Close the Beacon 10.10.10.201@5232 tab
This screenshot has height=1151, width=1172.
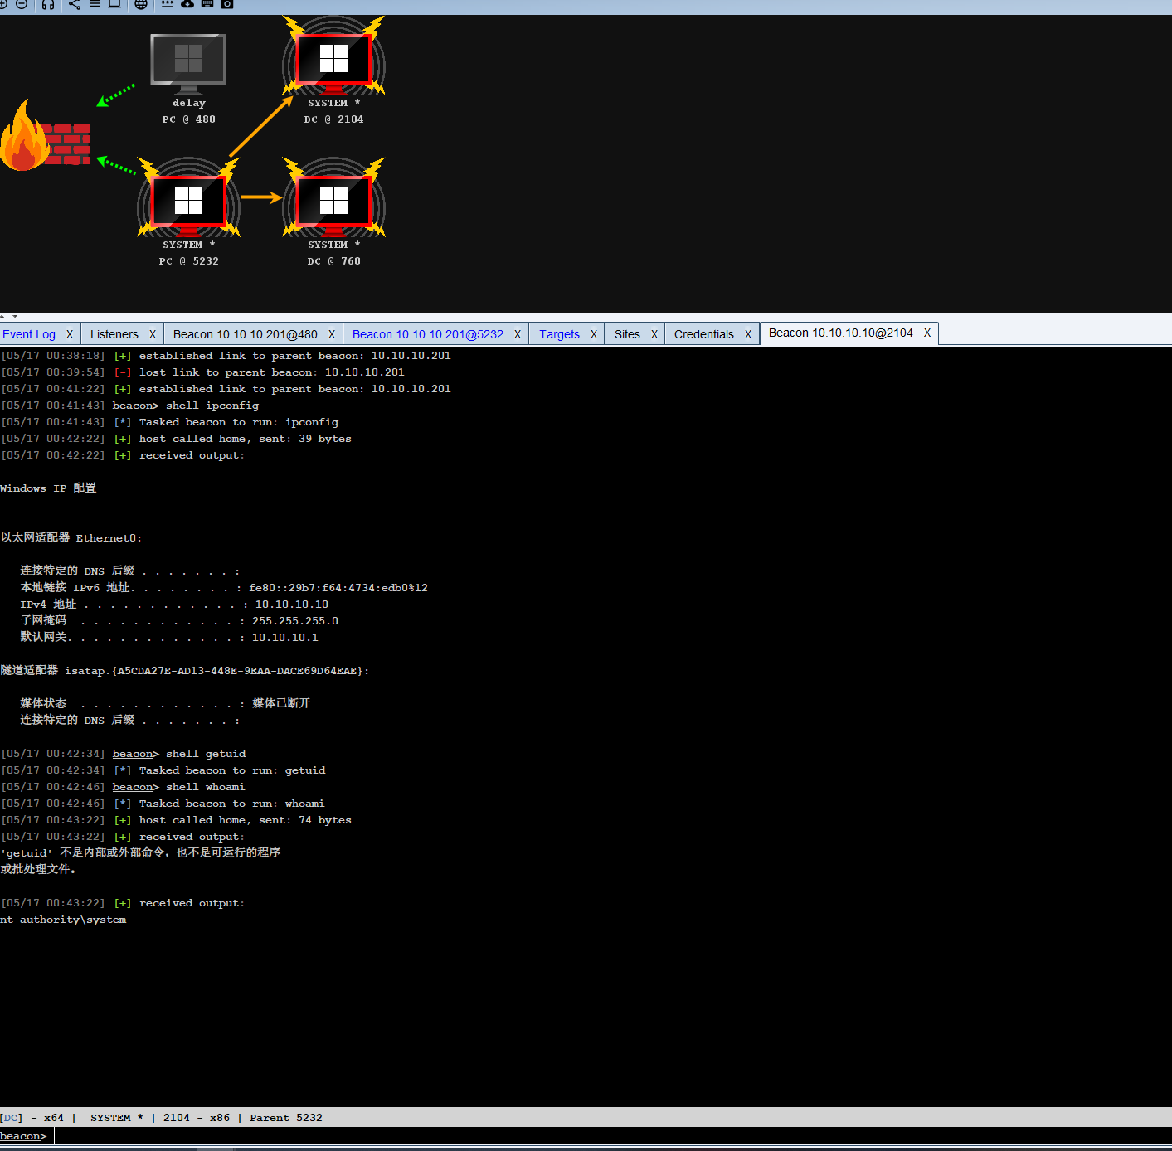[518, 334]
